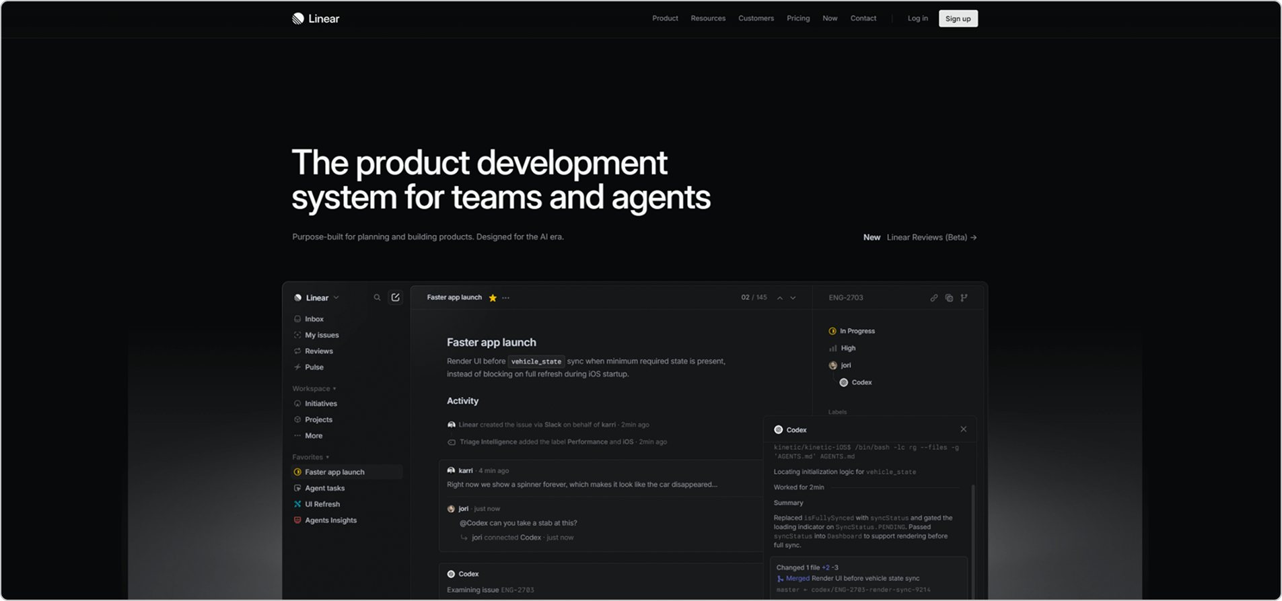Open Projects in the sidebar
The image size is (1282, 601).
click(x=318, y=420)
